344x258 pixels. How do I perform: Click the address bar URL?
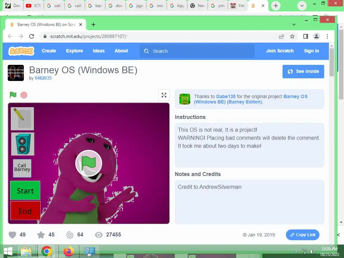(88, 36)
